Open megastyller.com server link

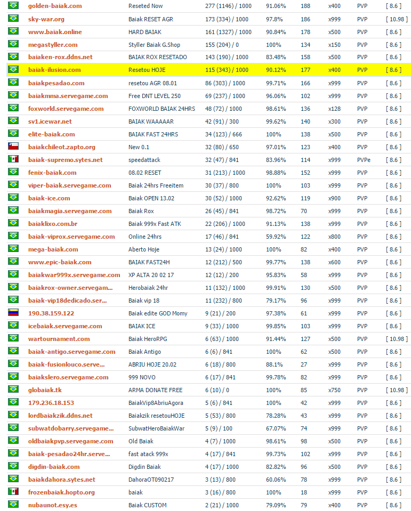[52, 45]
